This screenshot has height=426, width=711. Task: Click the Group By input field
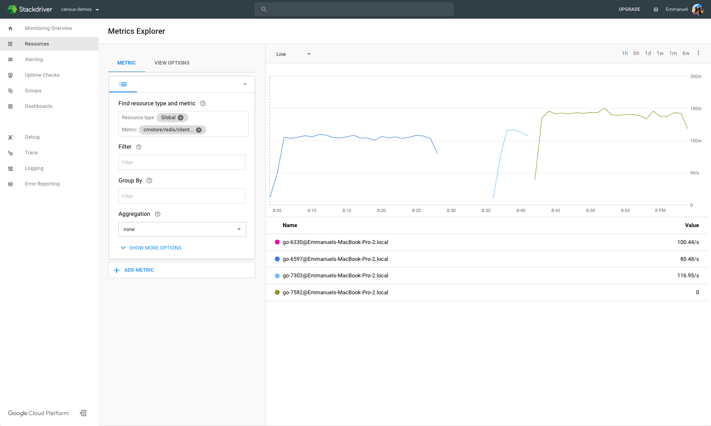tap(182, 196)
